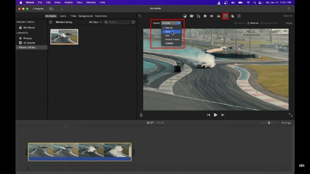Click the voiceover microphone icon
The height and width of the screenshot is (174, 310).
pyautogui.click(x=141, y=115)
